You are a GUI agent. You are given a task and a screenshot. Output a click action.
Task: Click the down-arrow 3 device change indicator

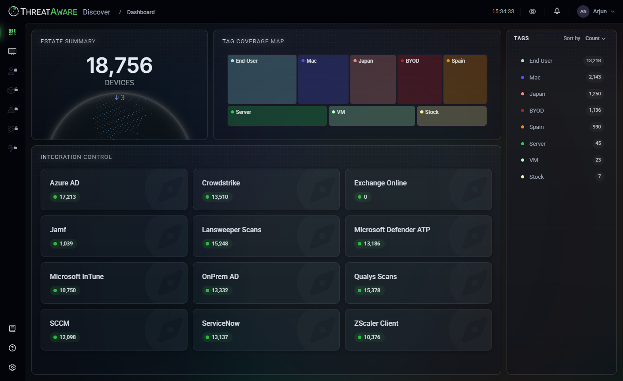[x=119, y=98]
